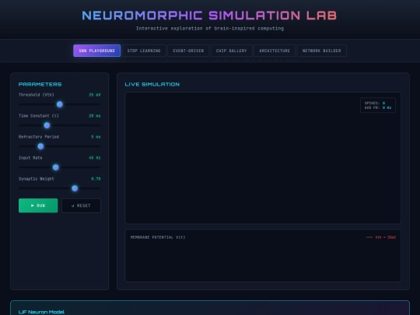420x315 pixels.
Task: Click the Vth = 35mV legend label
Action: [x=381, y=237]
